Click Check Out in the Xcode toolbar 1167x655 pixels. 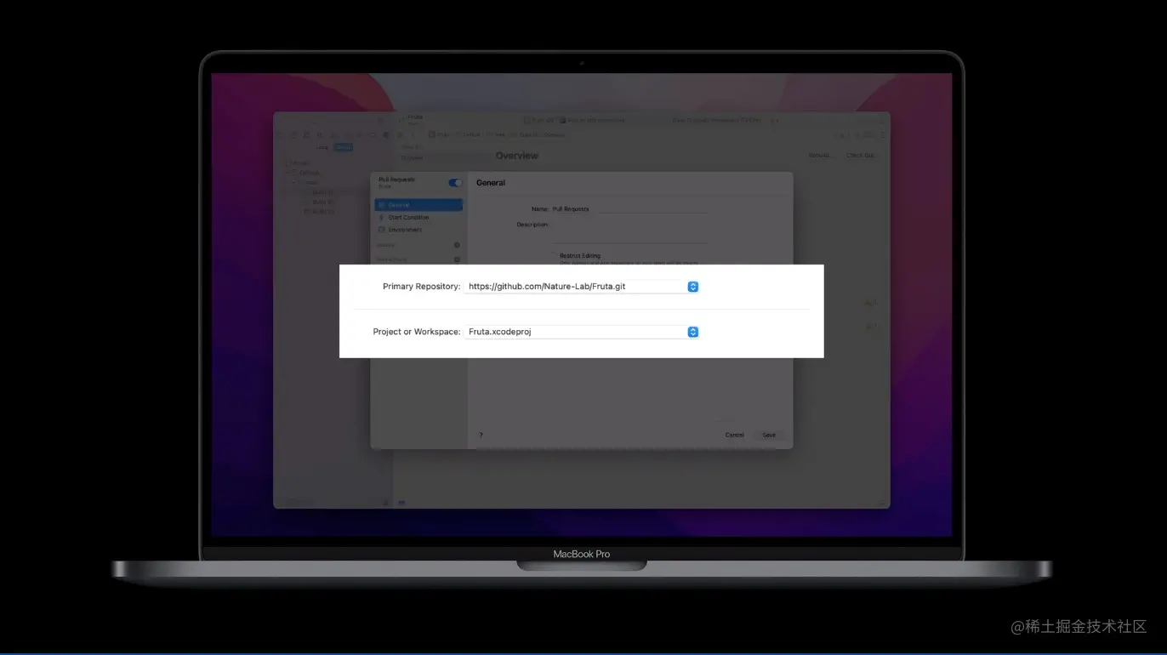click(x=860, y=156)
